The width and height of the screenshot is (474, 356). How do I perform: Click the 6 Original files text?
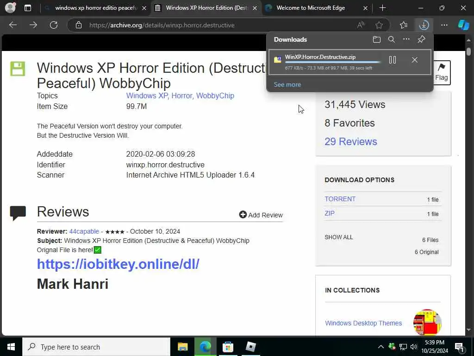[426, 252]
